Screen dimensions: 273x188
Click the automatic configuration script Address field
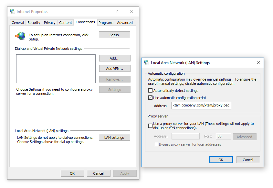click(201, 105)
